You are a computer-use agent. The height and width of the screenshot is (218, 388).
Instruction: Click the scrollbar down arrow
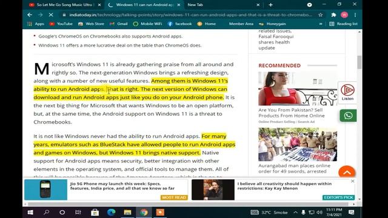pyautogui.click(x=360, y=199)
